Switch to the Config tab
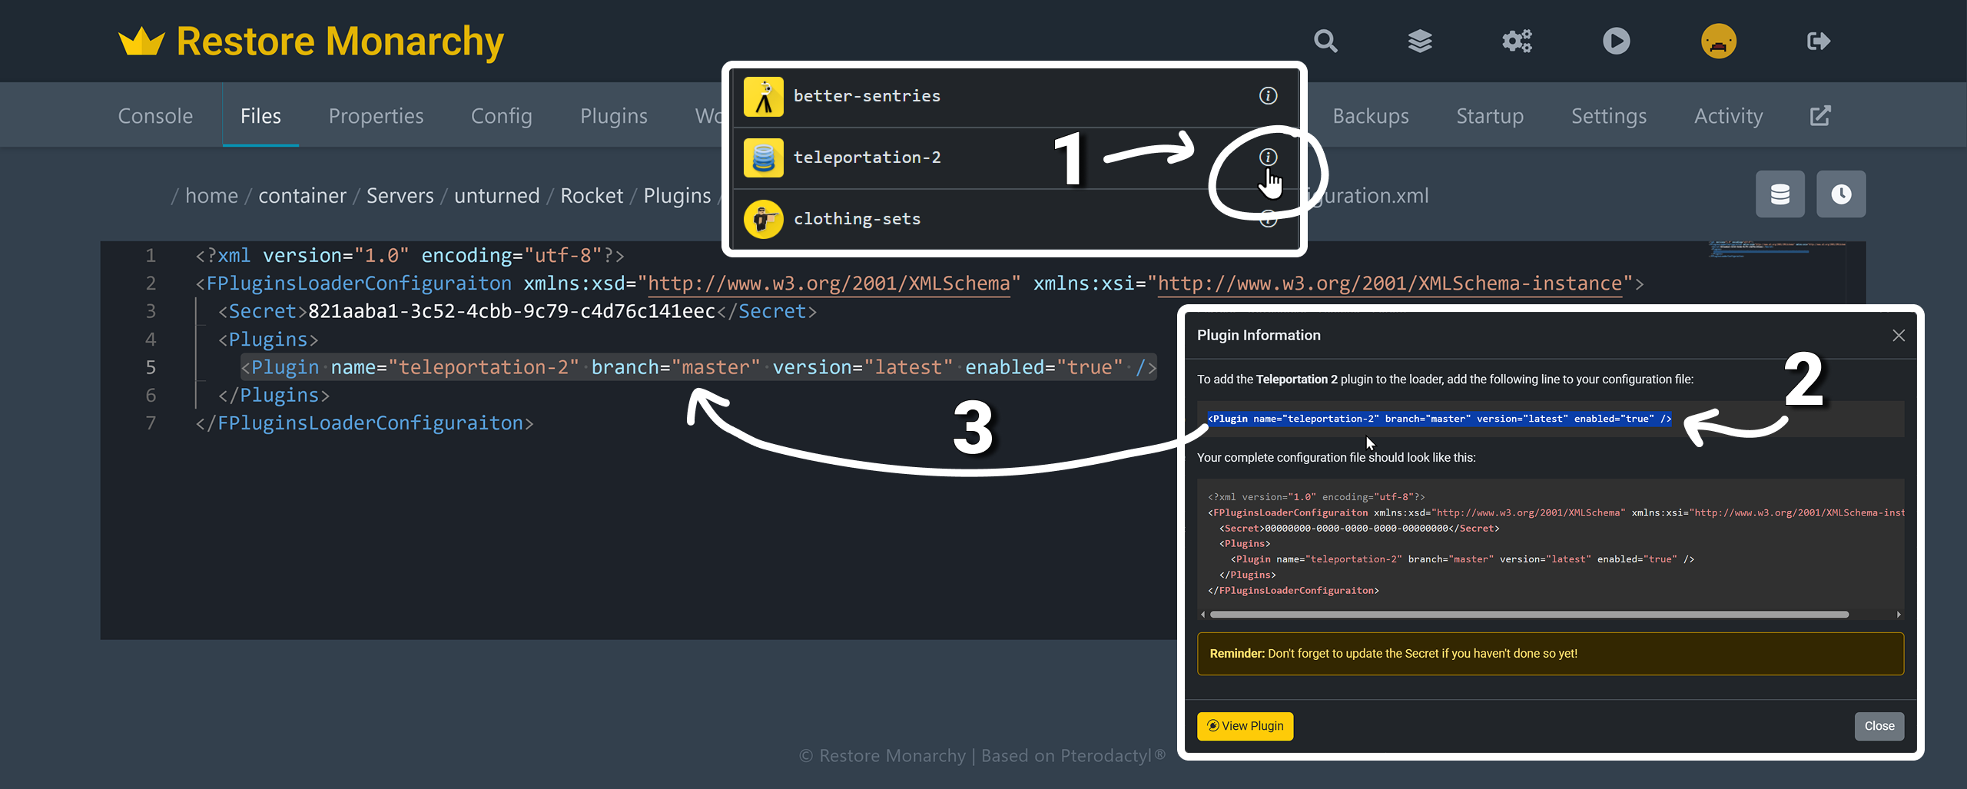Viewport: 1967px width, 789px height. coord(501,116)
